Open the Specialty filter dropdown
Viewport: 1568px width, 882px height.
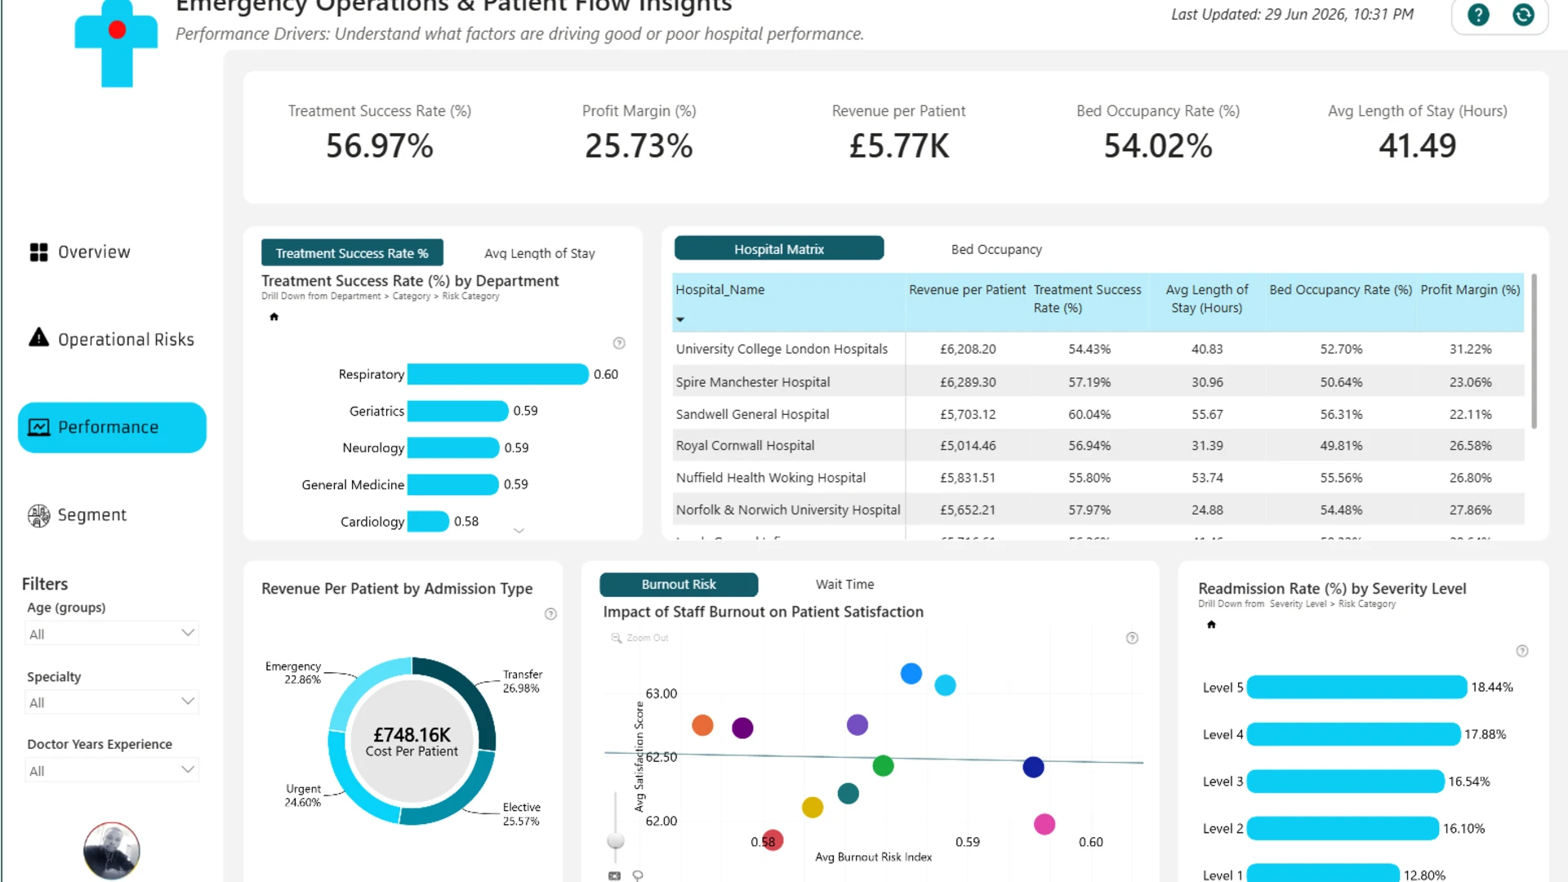(112, 702)
